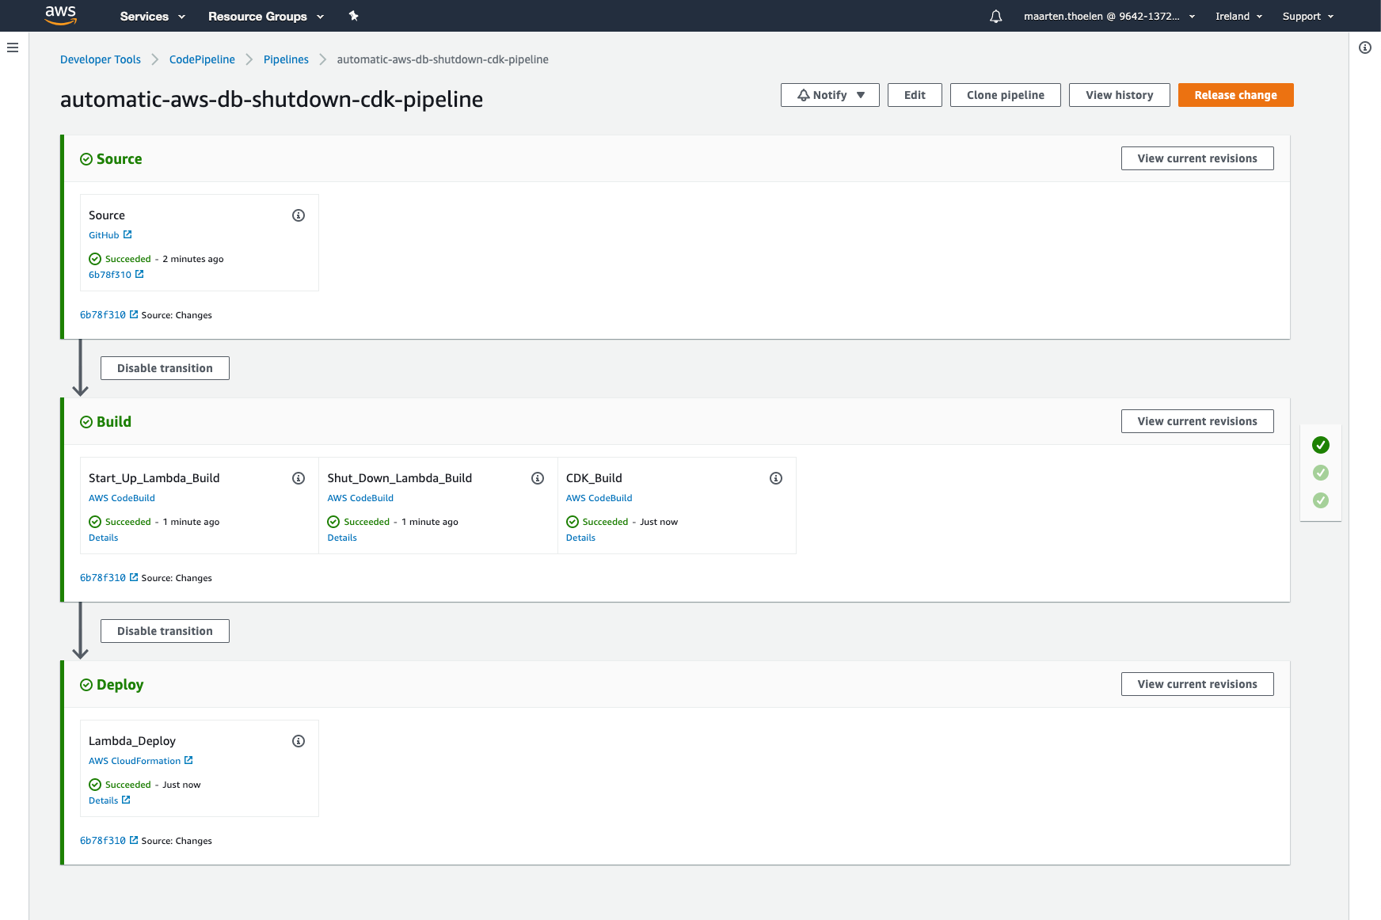This screenshot has height=920, width=1381.
Task: Open AWS CloudFormation link for Lambda_Deploy
Action: (x=135, y=761)
